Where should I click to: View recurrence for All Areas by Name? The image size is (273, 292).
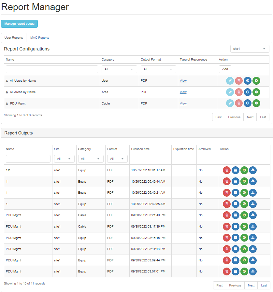coord(183,92)
